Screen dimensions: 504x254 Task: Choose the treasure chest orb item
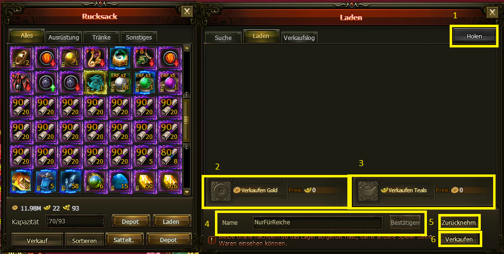pyautogui.click(x=120, y=58)
